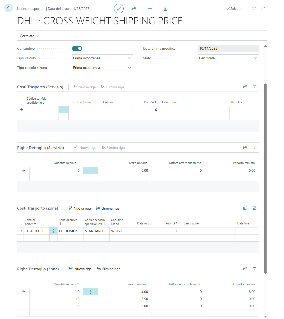Click the pencil edit icon
The height and width of the screenshot is (319, 284).
[x=119, y=9]
